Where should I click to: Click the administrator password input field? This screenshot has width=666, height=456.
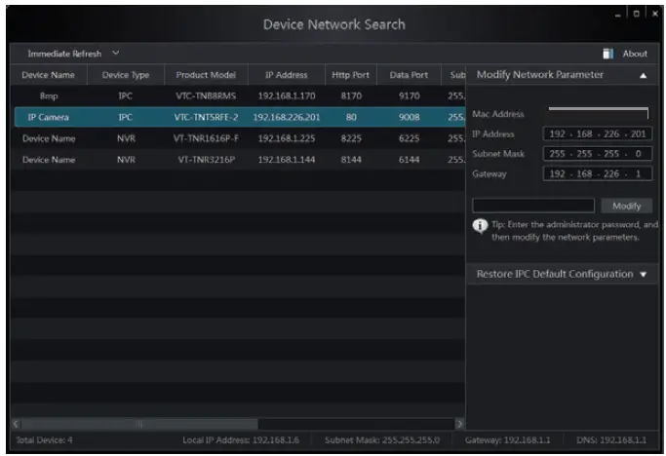tap(532, 206)
